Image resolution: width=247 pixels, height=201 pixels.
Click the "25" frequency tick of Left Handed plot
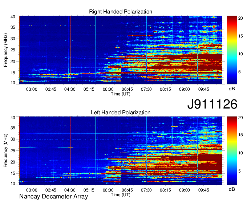coord(13,151)
